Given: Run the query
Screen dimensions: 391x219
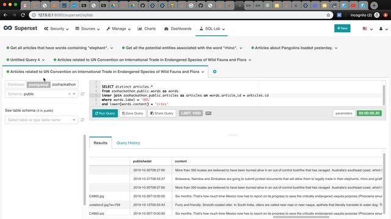Looking at the screenshot, I should pyautogui.click(x=105, y=113).
